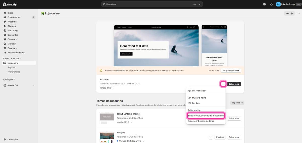Expand Versão 3.5.1 disponível dropdown

tap(131, 141)
